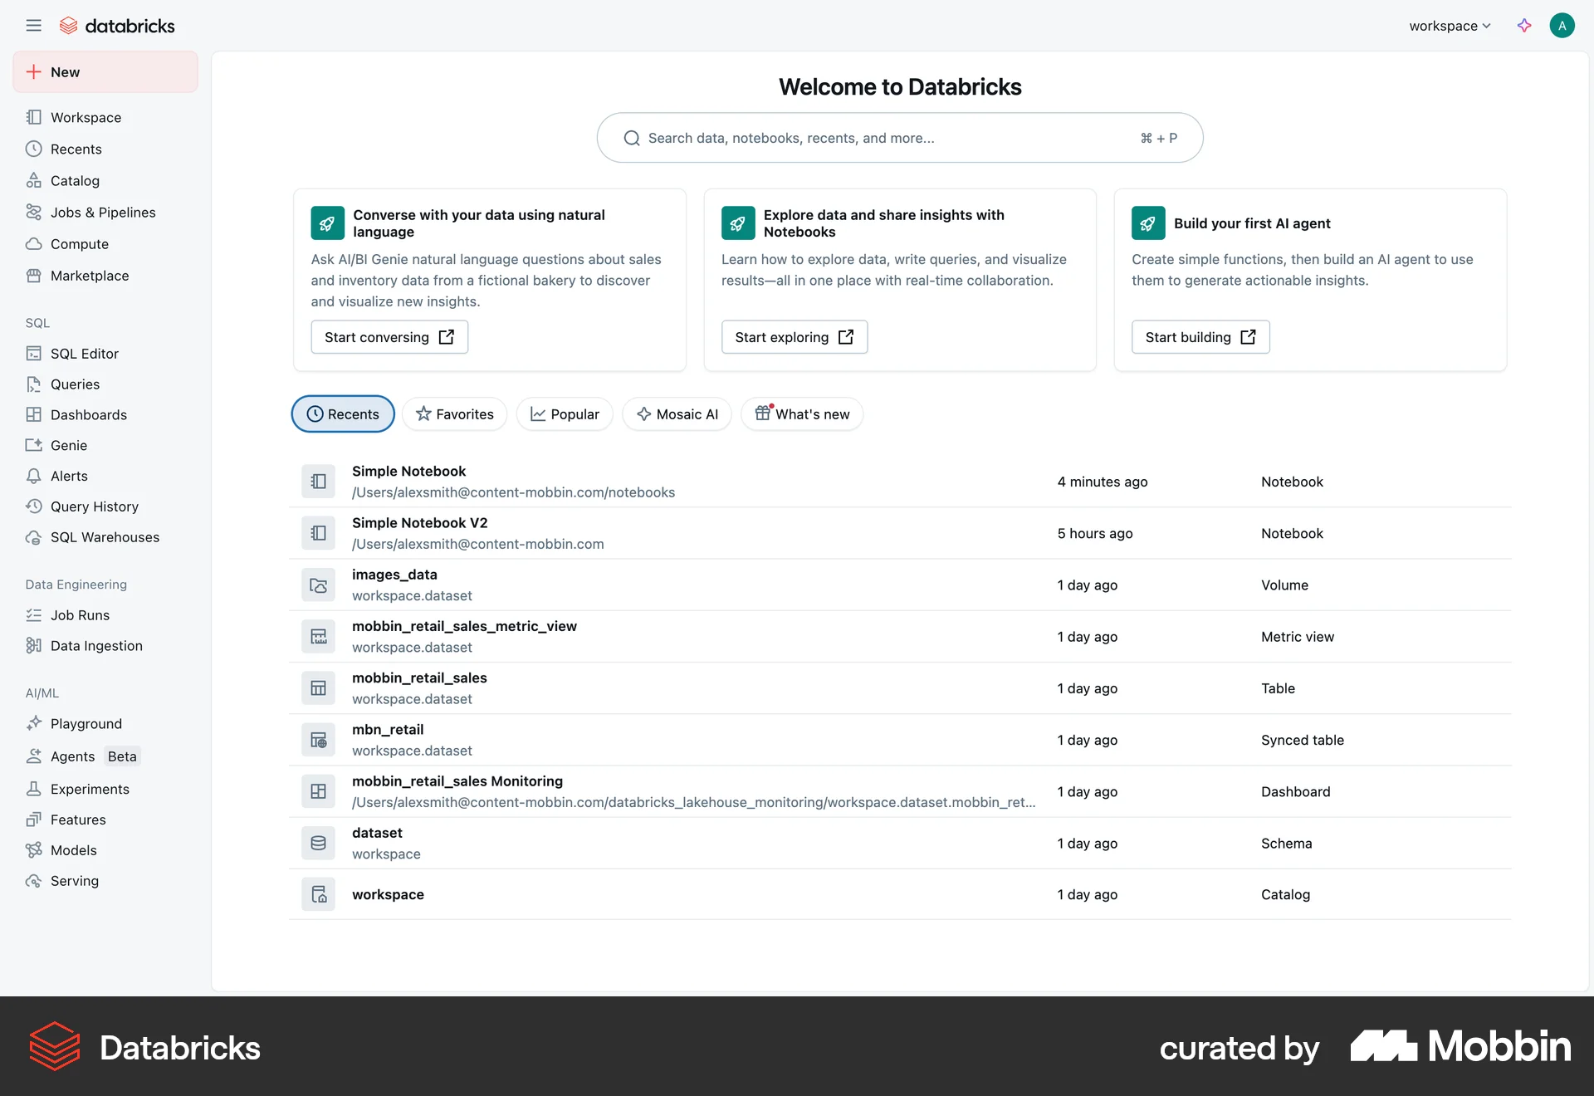Open the Marketplace section

(x=89, y=275)
